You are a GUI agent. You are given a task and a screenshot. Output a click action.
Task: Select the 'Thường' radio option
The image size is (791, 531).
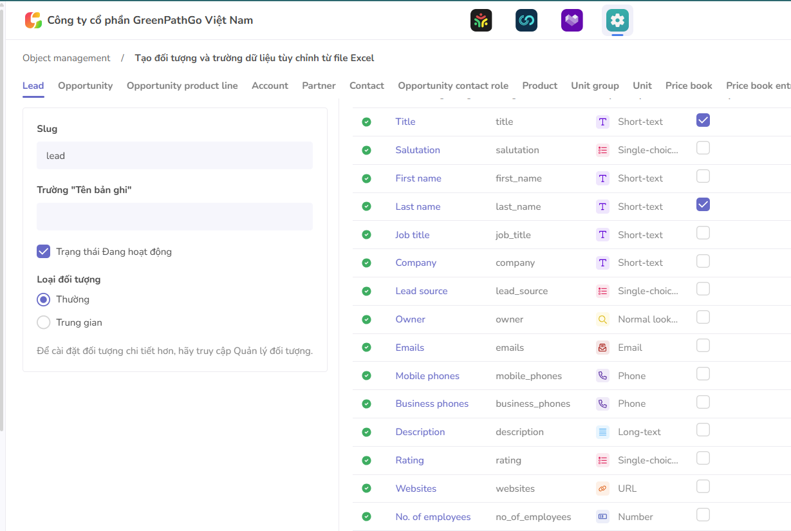pyautogui.click(x=44, y=299)
